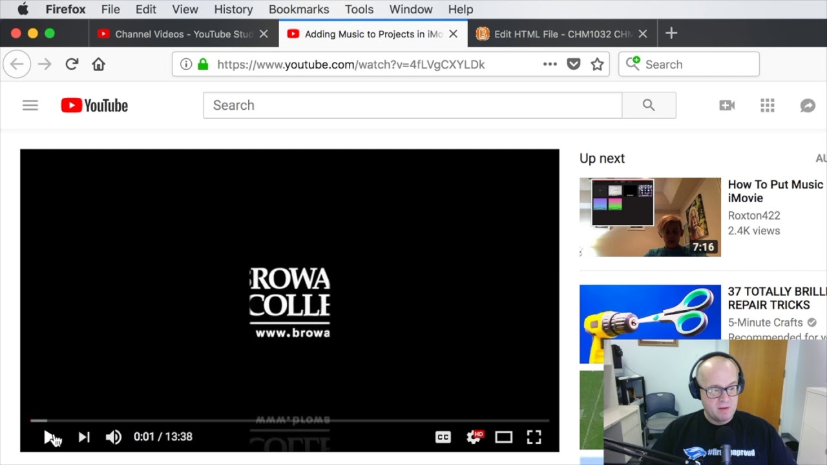This screenshot has height=465, width=827.
Task: Open the 5-Minute Crafts scissors thumbnail
Action: tap(650, 324)
